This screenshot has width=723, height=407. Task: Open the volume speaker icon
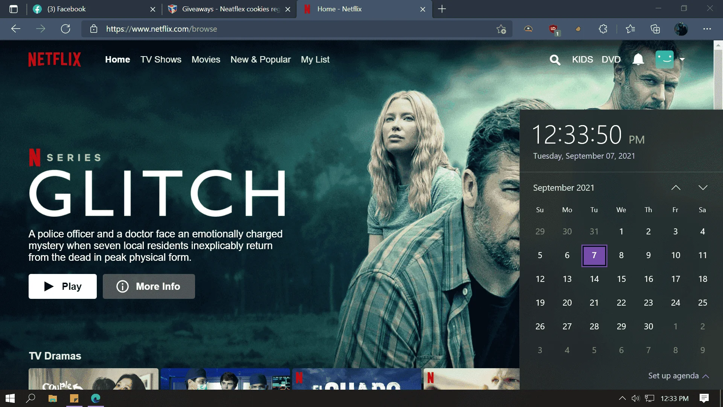[x=636, y=398]
